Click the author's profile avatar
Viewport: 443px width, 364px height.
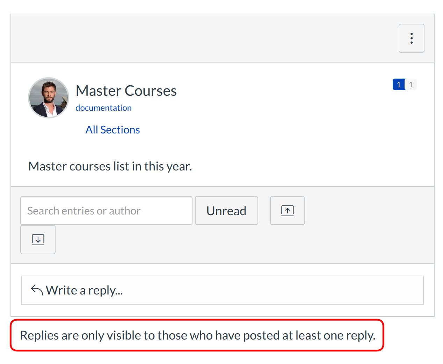[49, 98]
